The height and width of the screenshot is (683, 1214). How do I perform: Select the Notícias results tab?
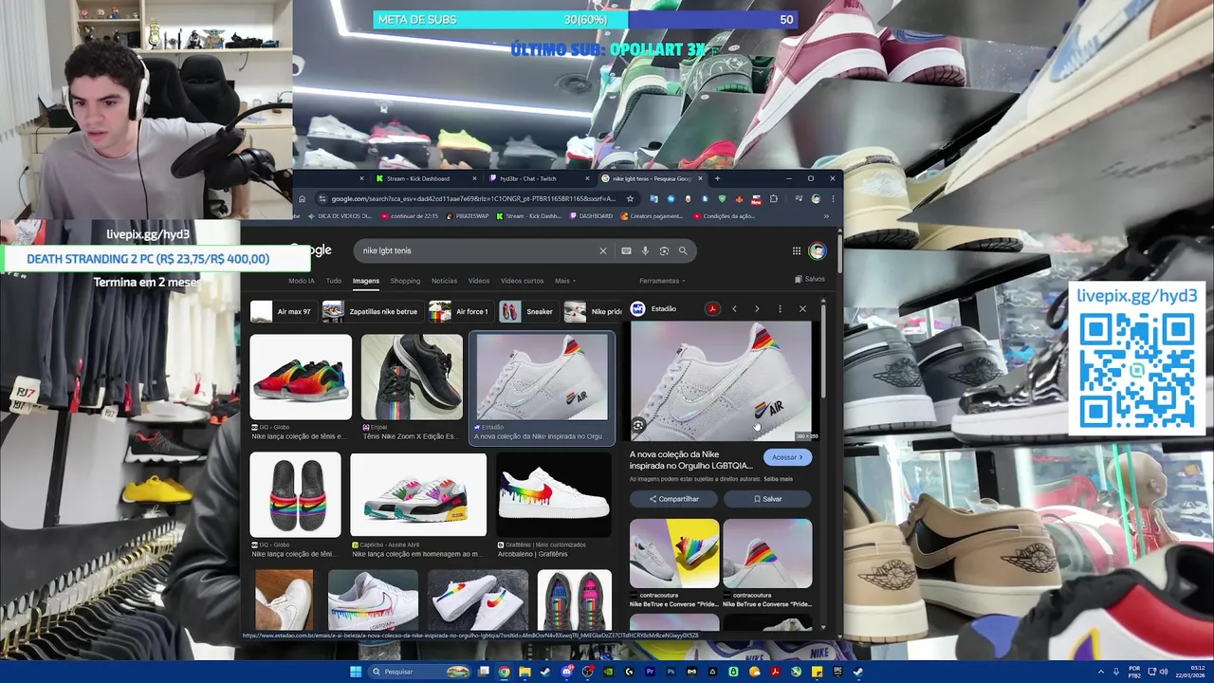coord(444,281)
